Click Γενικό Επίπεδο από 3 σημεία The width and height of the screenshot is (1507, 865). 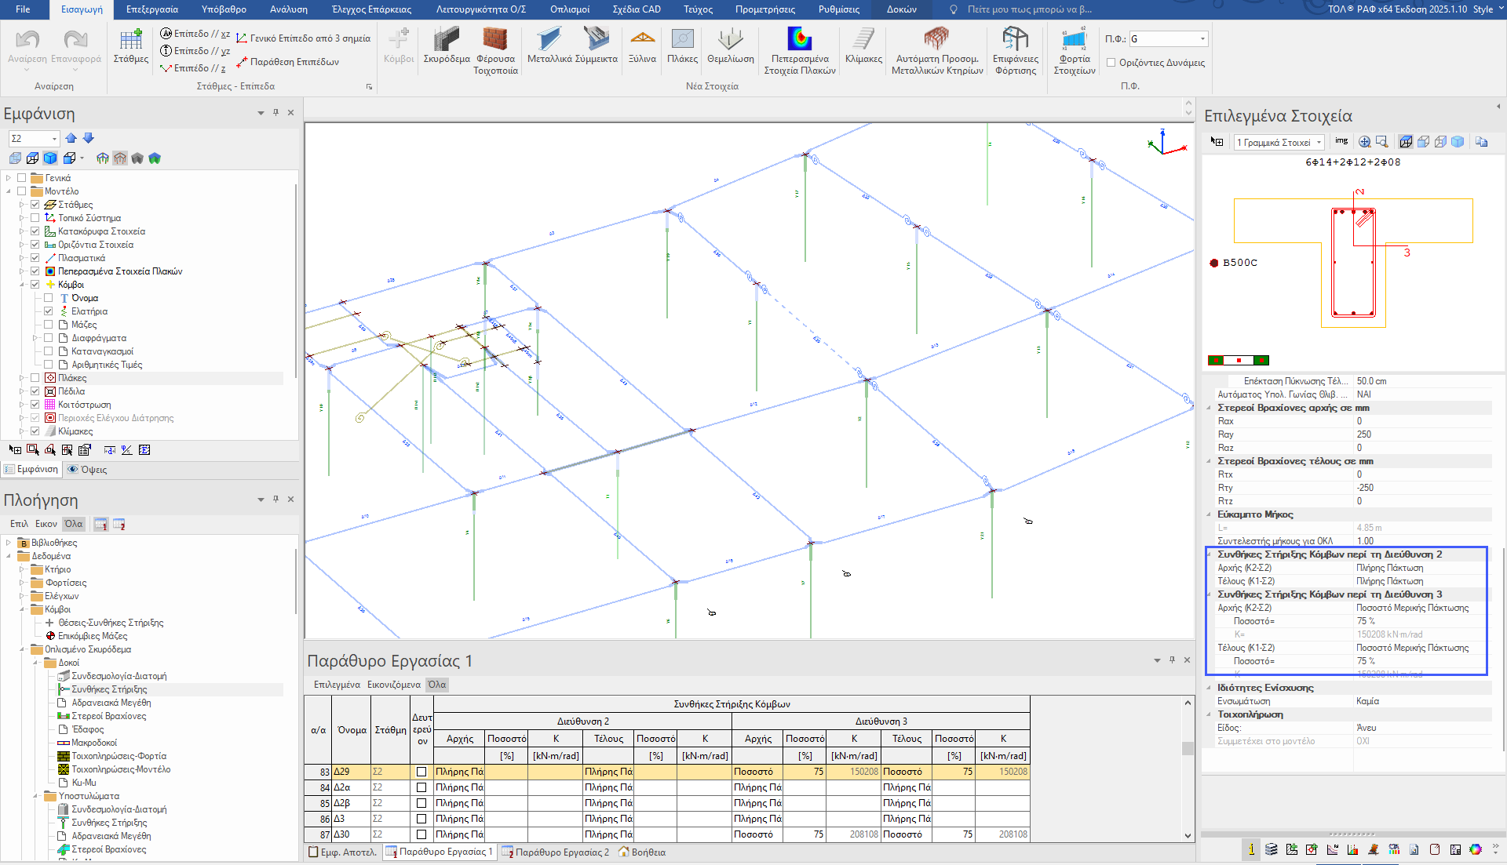[303, 38]
